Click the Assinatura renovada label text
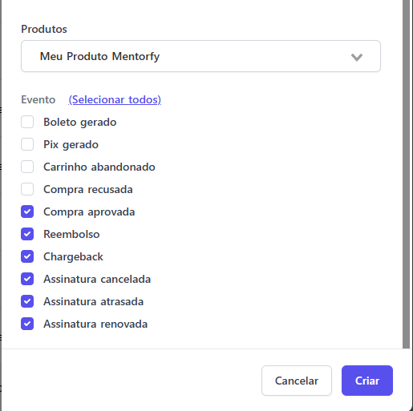The image size is (413, 411). (x=95, y=324)
